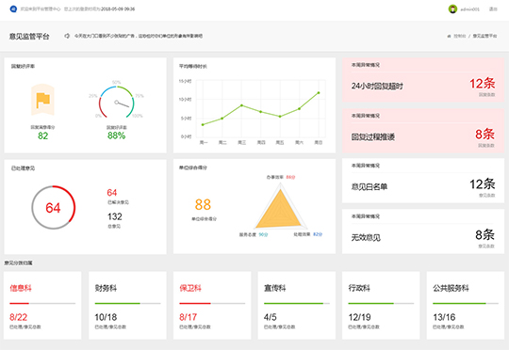
Task: Select the 8/17 ratio text
Action: [x=189, y=317]
